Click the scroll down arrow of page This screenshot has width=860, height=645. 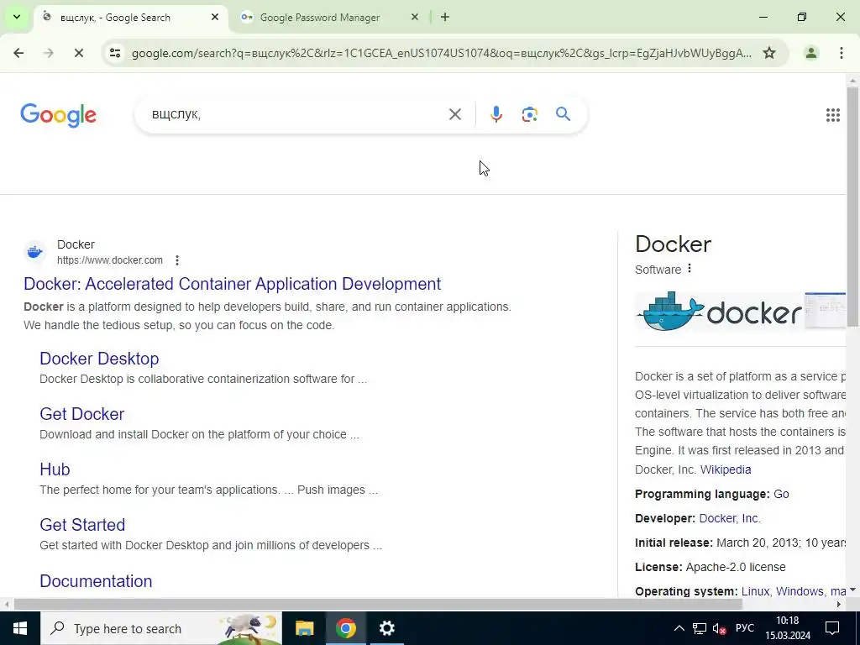853,590
